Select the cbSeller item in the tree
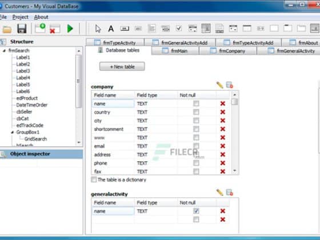This screenshot has width=320, height=240. (x=24, y=112)
